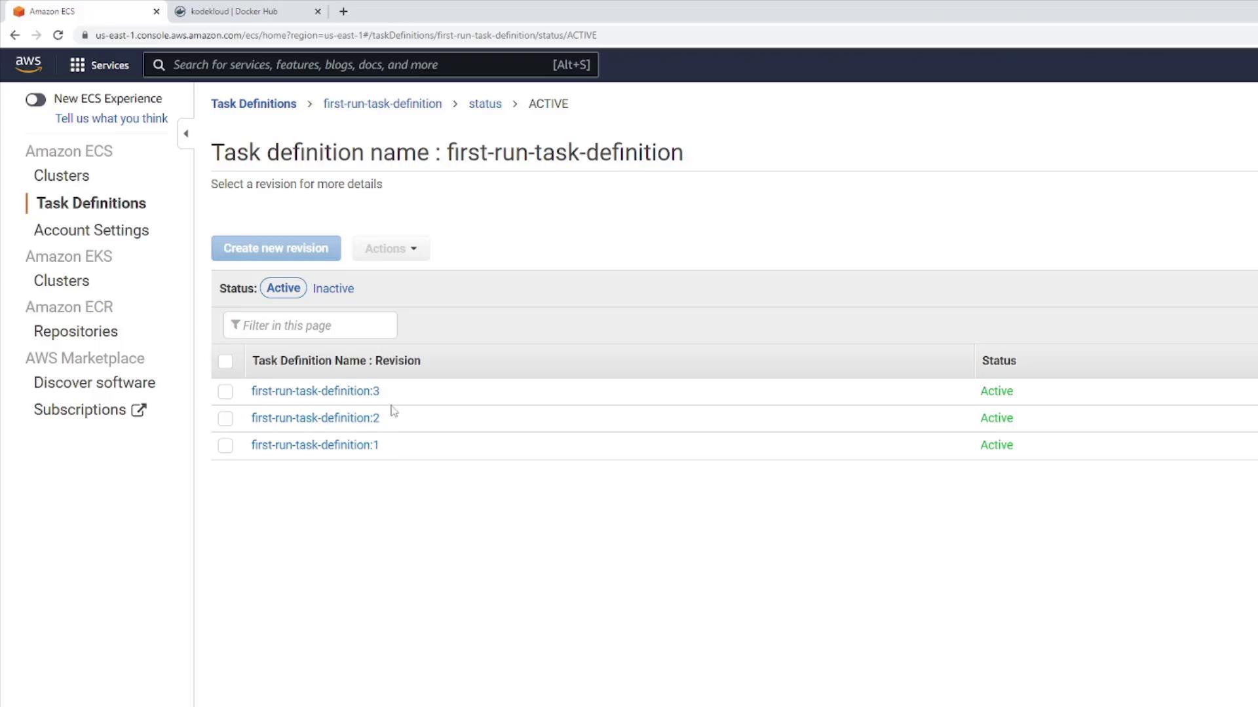This screenshot has height=707, width=1258.
Task: Click the Services label in top bar
Action: pos(109,65)
